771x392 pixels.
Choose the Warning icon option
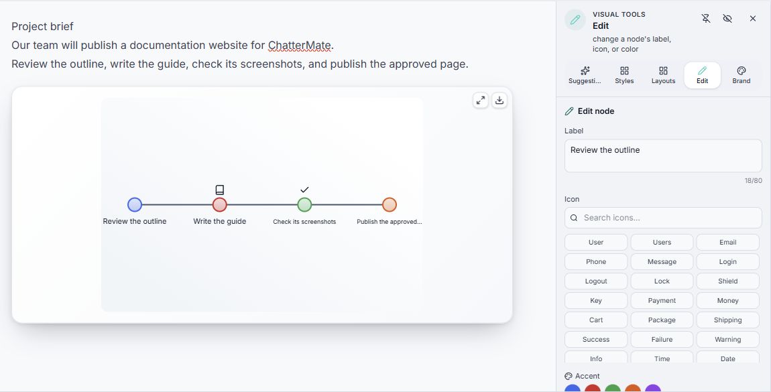[727, 340]
